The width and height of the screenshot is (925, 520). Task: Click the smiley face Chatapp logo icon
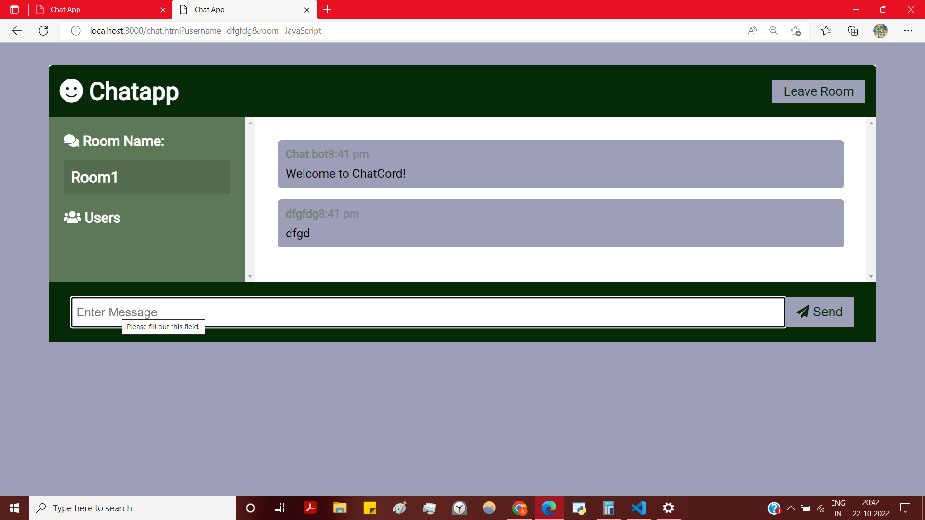click(x=71, y=91)
